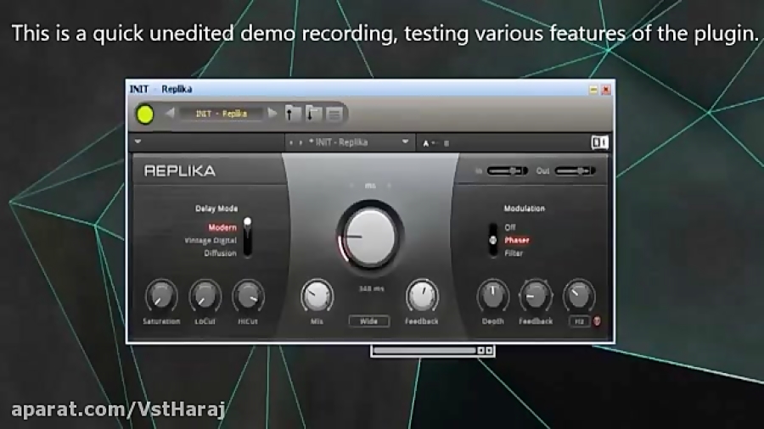Expand the main menu arrow under power button
The image size is (764, 429).
[x=138, y=142]
